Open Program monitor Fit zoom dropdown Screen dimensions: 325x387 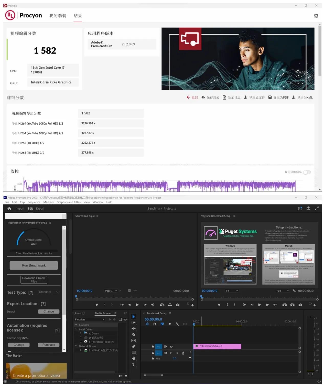[x=232, y=291]
